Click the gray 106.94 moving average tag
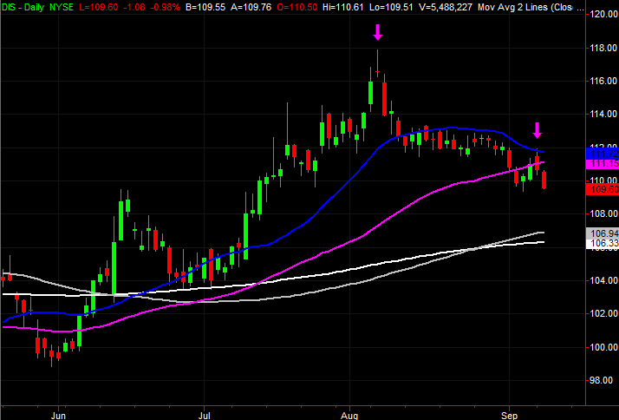 [x=603, y=233]
